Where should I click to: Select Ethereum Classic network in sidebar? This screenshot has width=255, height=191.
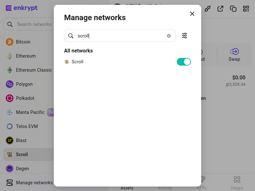pyautogui.click(x=29, y=70)
